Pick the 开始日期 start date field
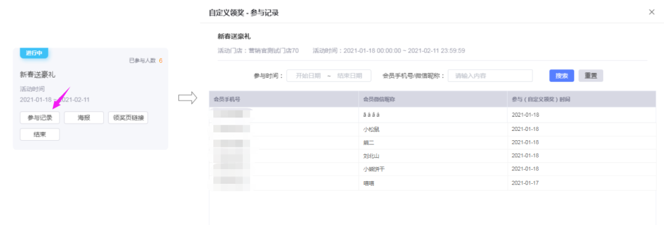This screenshot has height=225, width=664. pyautogui.click(x=308, y=76)
